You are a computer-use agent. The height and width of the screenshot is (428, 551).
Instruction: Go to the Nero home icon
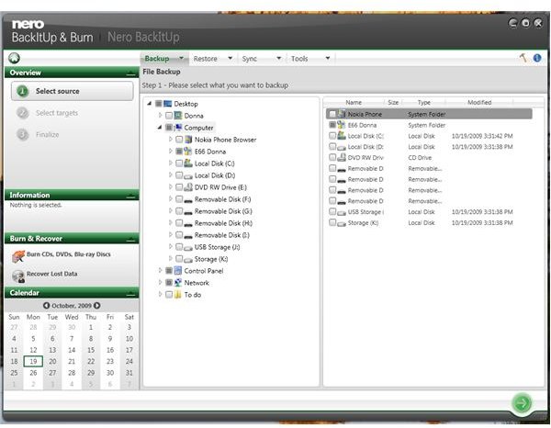(x=14, y=58)
